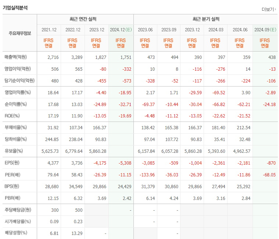Select EPS value -870
279x239 pixels.
click(x=271, y=163)
